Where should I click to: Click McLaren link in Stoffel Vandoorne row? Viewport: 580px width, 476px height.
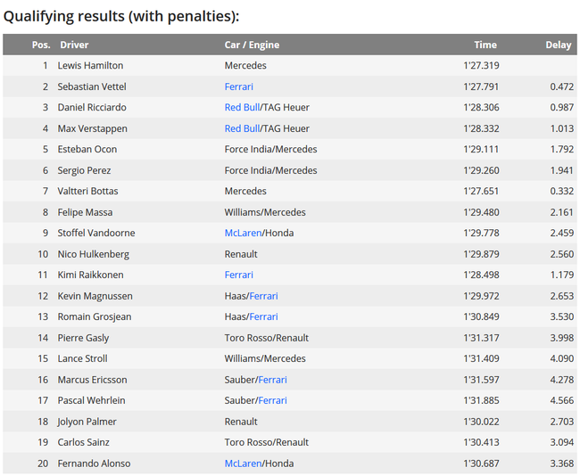pos(243,233)
